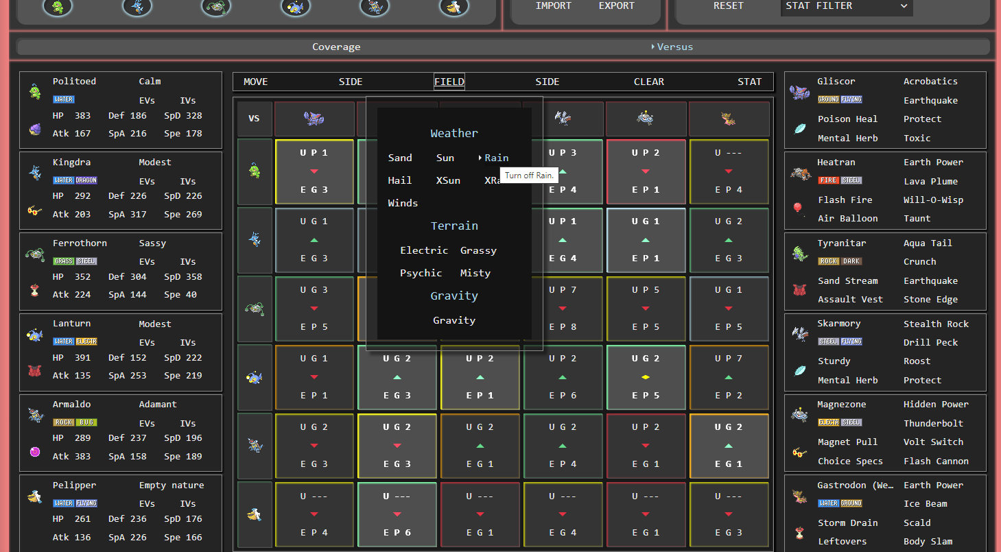Enable Winds weather
The height and width of the screenshot is (552, 1001).
click(x=403, y=203)
